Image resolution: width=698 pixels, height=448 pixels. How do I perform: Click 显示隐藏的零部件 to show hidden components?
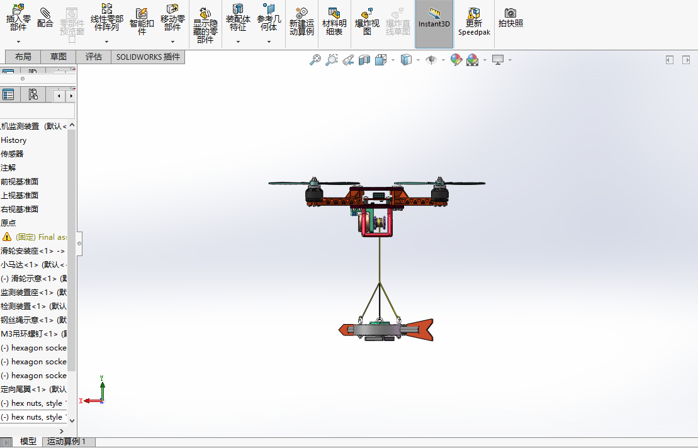205,25
